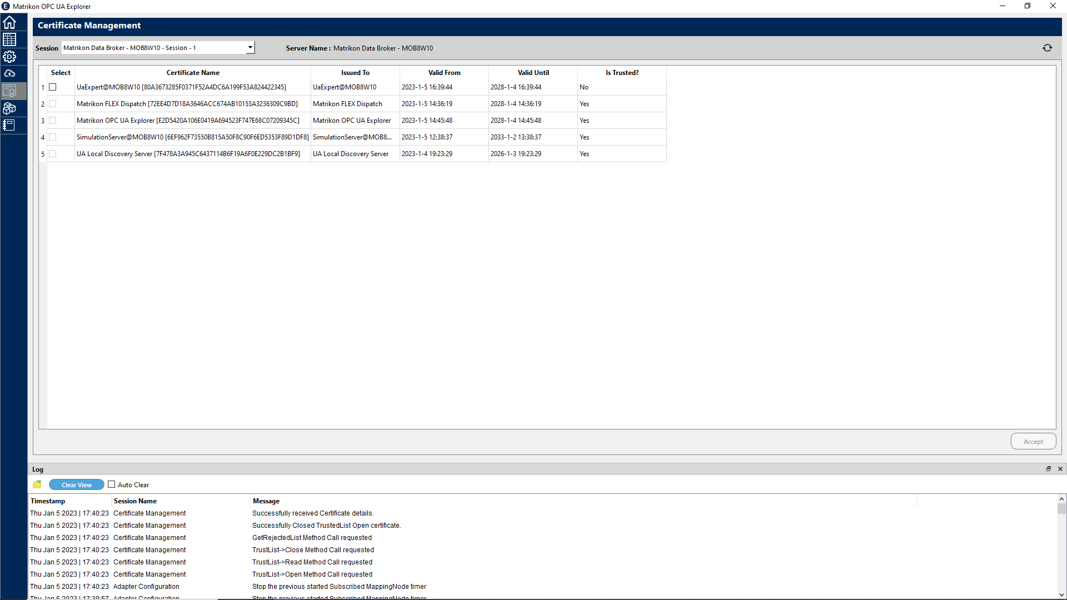The width and height of the screenshot is (1067, 600).
Task: Open the notebook log sidebar icon
Action: tap(9, 126)
